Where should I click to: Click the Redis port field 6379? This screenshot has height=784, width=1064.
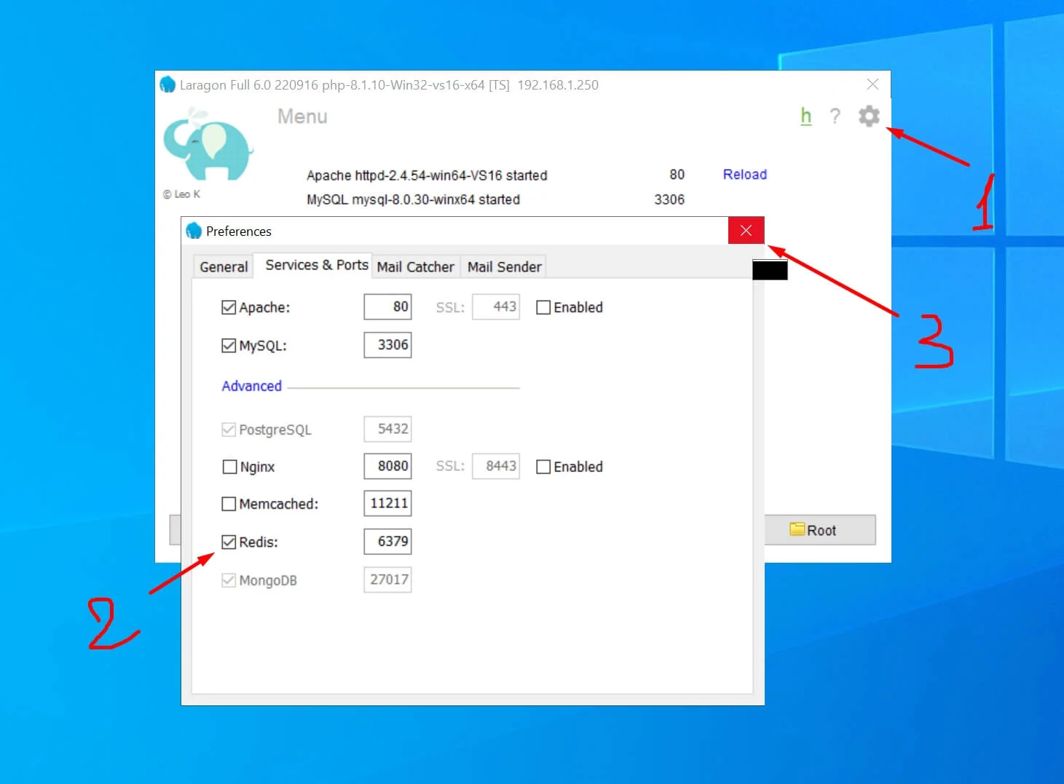point(387,541)
